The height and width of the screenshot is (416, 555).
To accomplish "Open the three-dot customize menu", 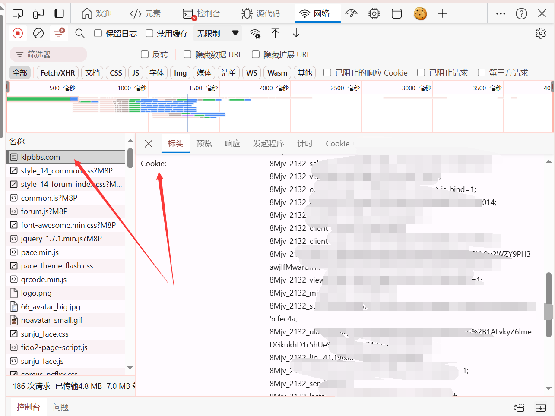I will coord(501,14).
